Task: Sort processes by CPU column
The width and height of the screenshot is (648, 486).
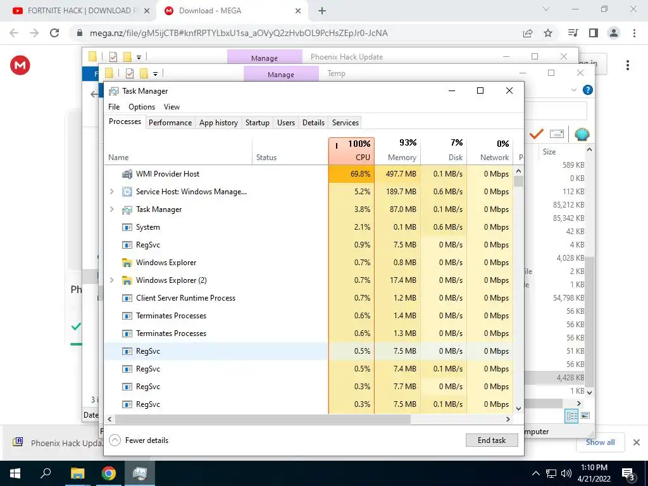Action: point(352,151)
